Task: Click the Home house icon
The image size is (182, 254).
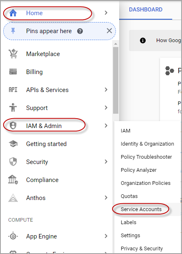Action: click(13, 13)
